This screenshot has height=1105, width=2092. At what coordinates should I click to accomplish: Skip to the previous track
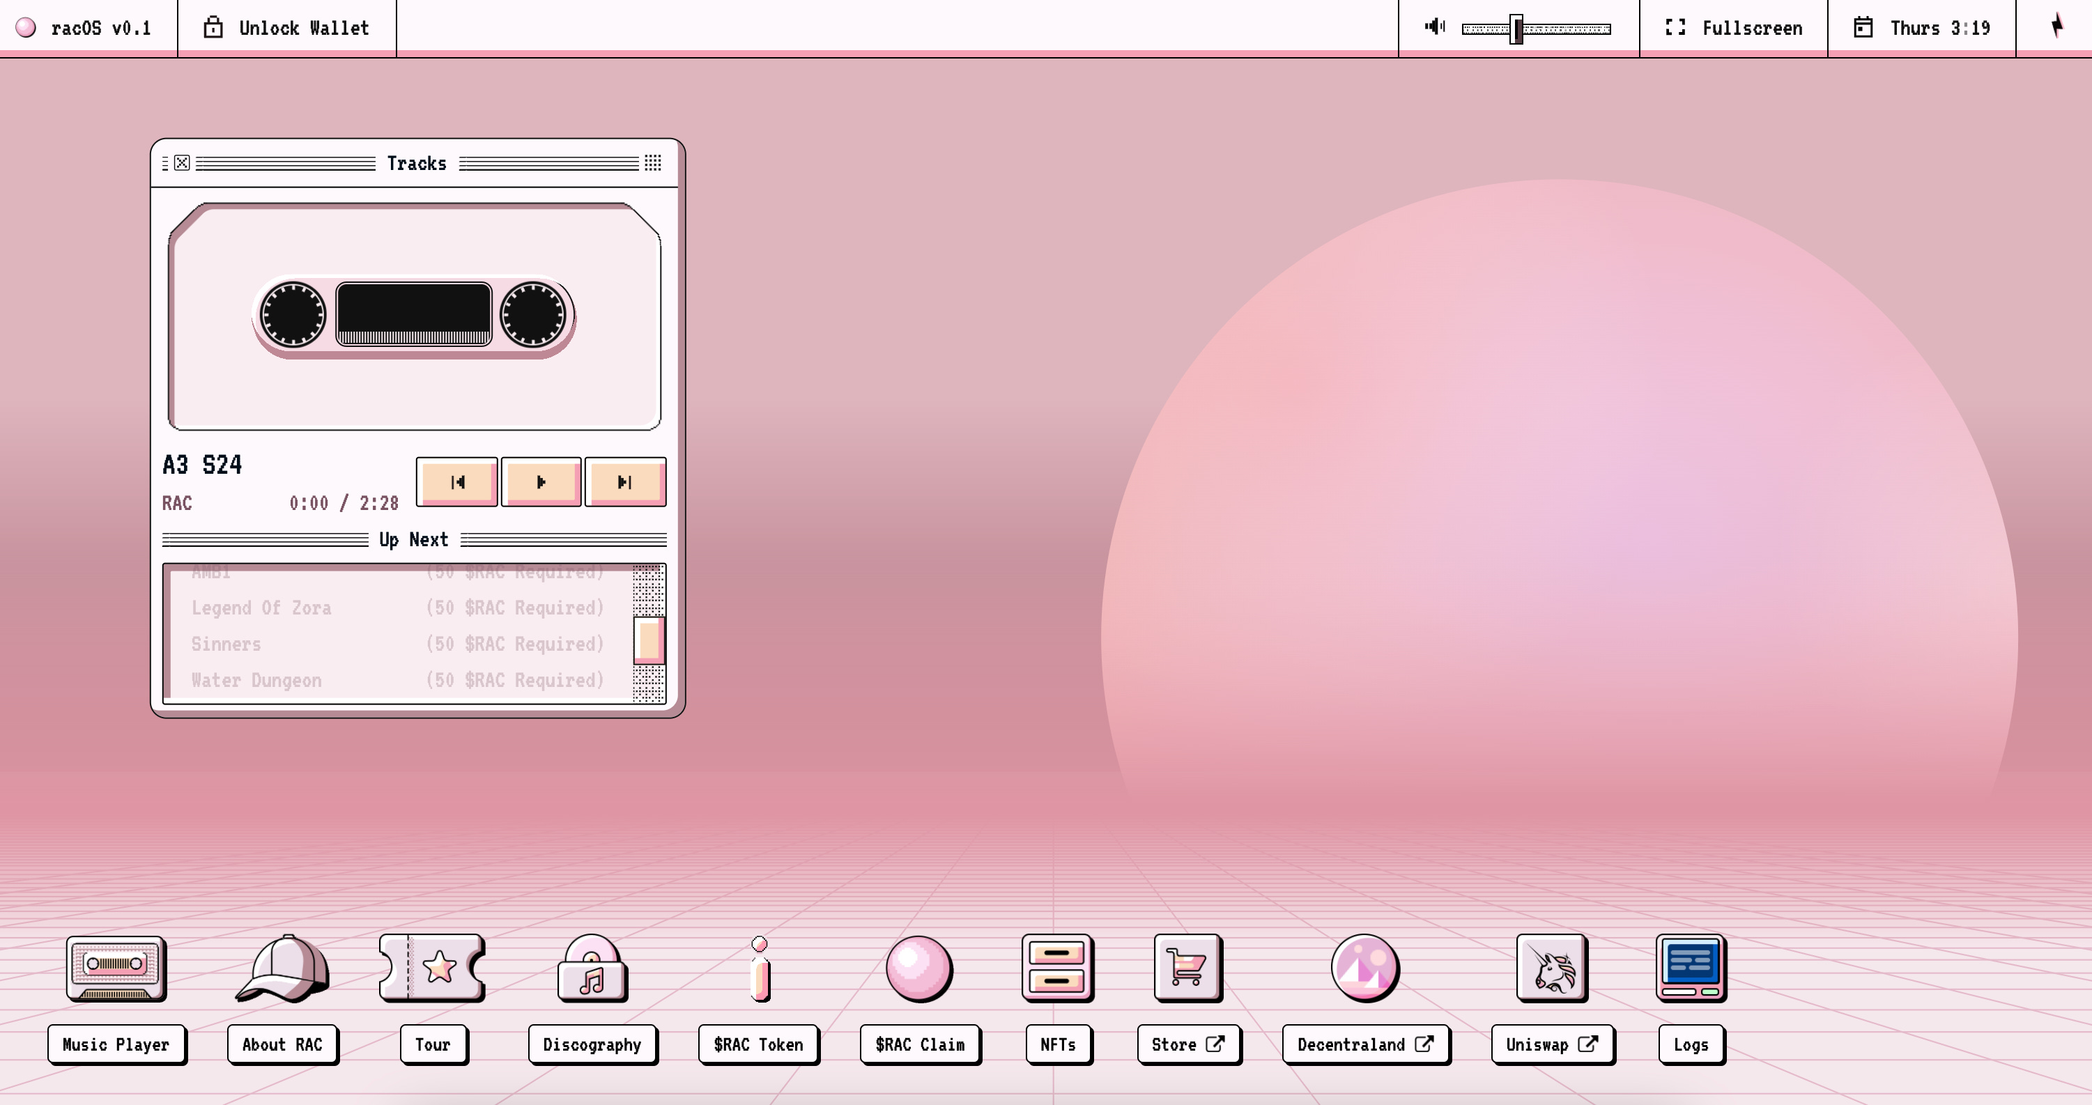click(457, 481)
